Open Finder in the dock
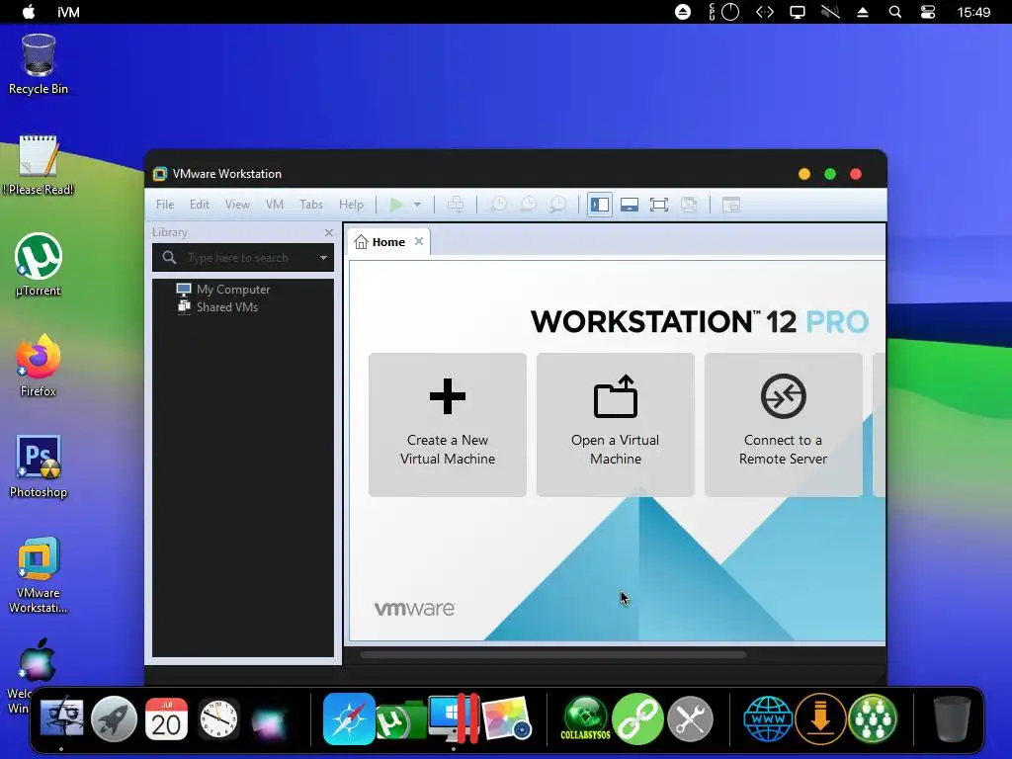Image resolution: width=1012 pixels, height=759 pixels. click(x=61, y=718)
